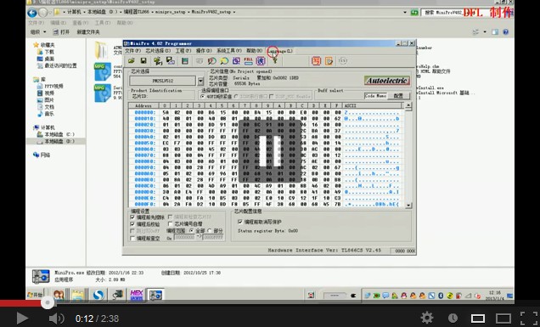Image resolution: width=540 pixels, height=327 pixels.
Task: Open the Language(L) menu
Action: tap(279, 51)
